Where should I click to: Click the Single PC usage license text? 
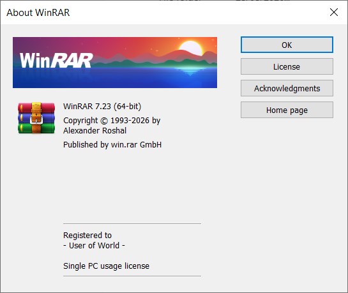click(106, 266)
